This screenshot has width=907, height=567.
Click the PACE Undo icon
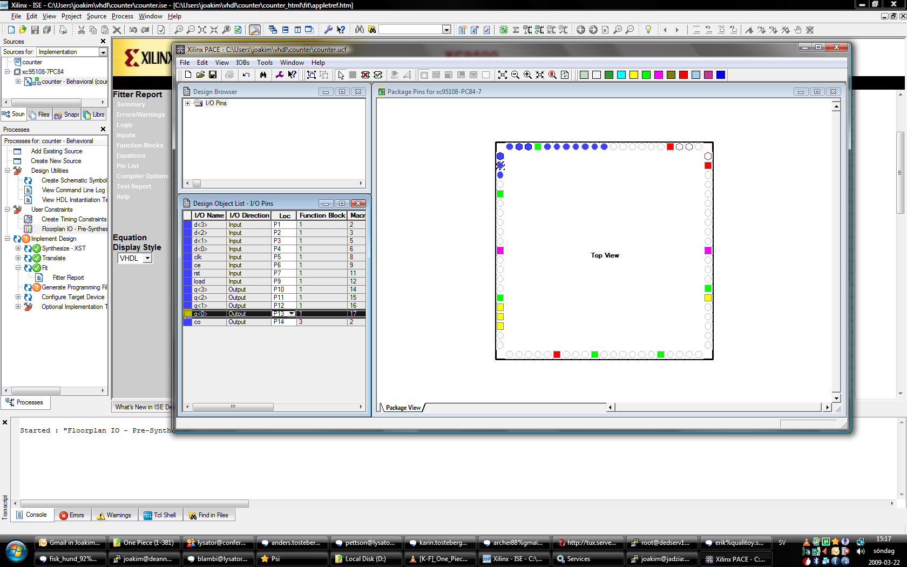(x=246, y=75)
